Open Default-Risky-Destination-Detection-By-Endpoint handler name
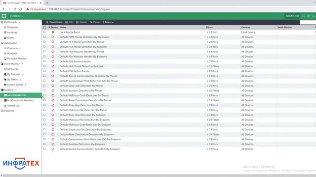Image resolution: width=316 pixels, height=177 pixels. point(86,134)
